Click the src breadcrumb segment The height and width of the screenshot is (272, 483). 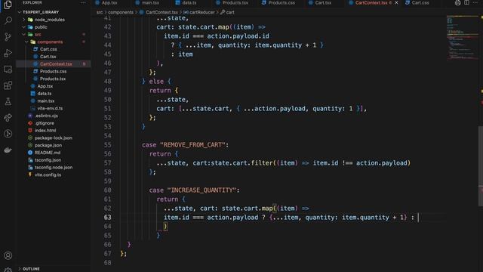click(100, 12)
